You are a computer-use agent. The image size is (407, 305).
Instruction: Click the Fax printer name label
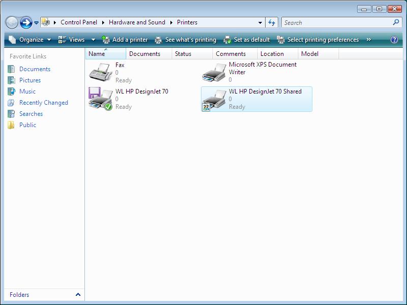(x=120, y=65)
